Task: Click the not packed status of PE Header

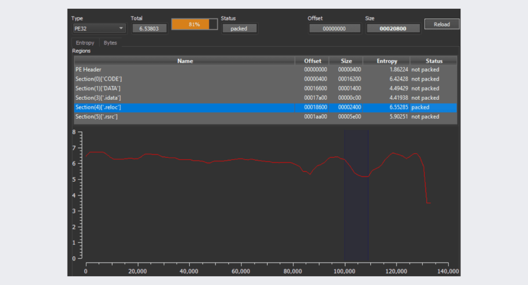Action: click(425, 69)
